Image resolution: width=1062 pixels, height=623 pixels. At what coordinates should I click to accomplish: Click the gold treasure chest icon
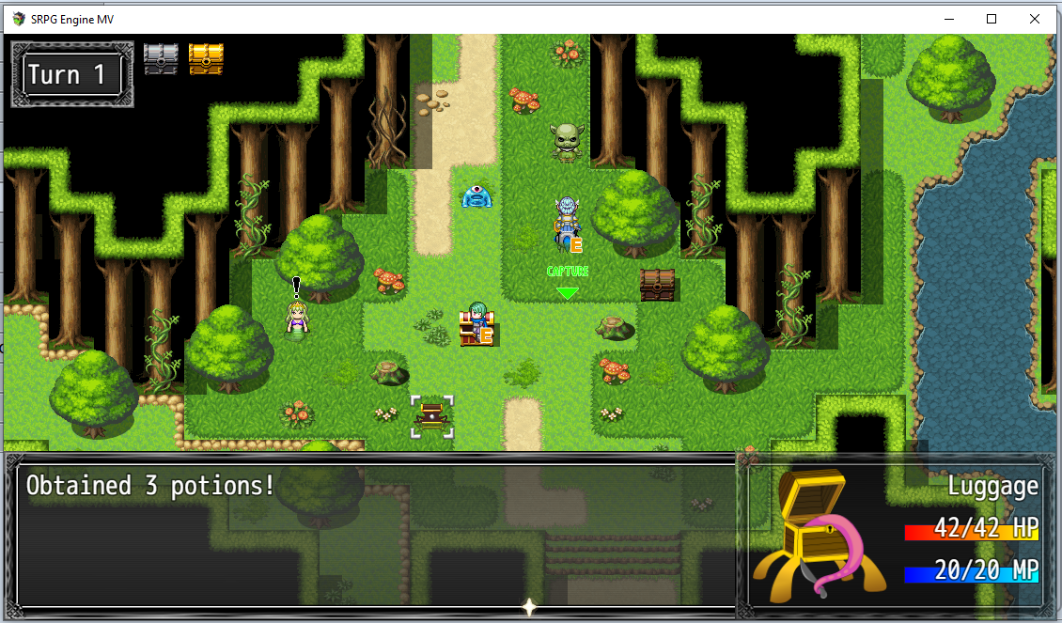pos(206,59)
